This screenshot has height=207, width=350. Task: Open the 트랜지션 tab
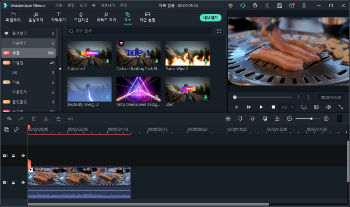click(x=81, y=17)
